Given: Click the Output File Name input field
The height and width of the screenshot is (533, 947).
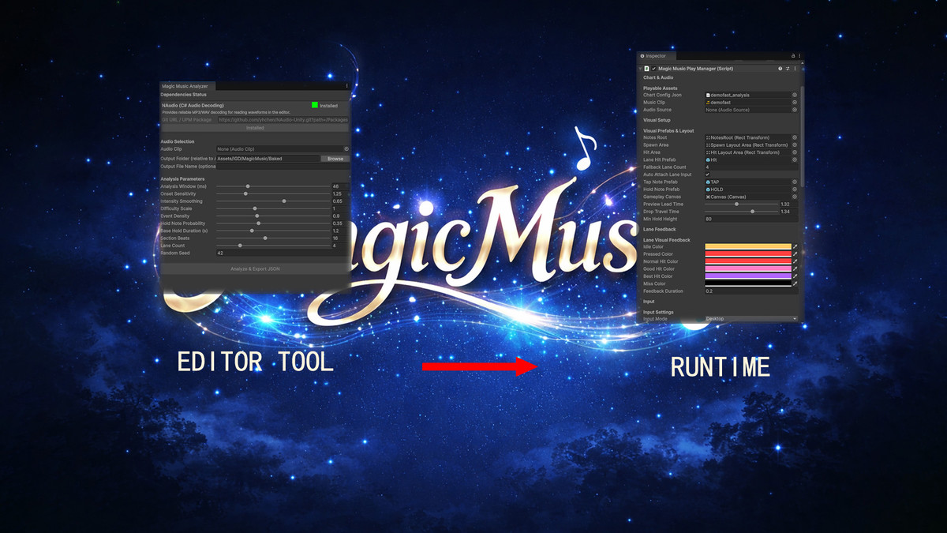Looking at the screenshot, I should (283, 167).
